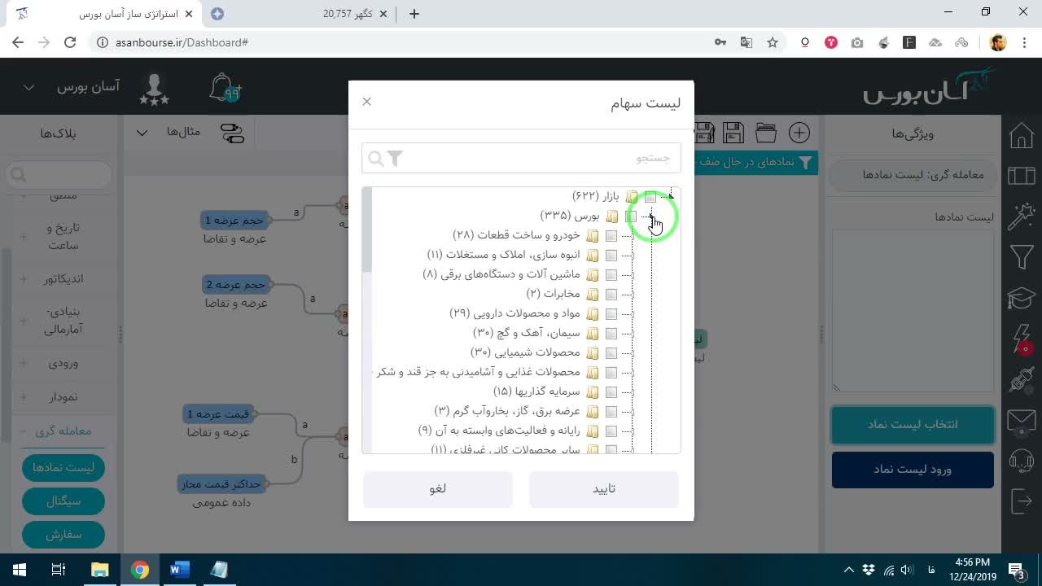The image size is (1042, 586).
Task: Click the open folder toolbar icon
Action: [x=765, y=133]
